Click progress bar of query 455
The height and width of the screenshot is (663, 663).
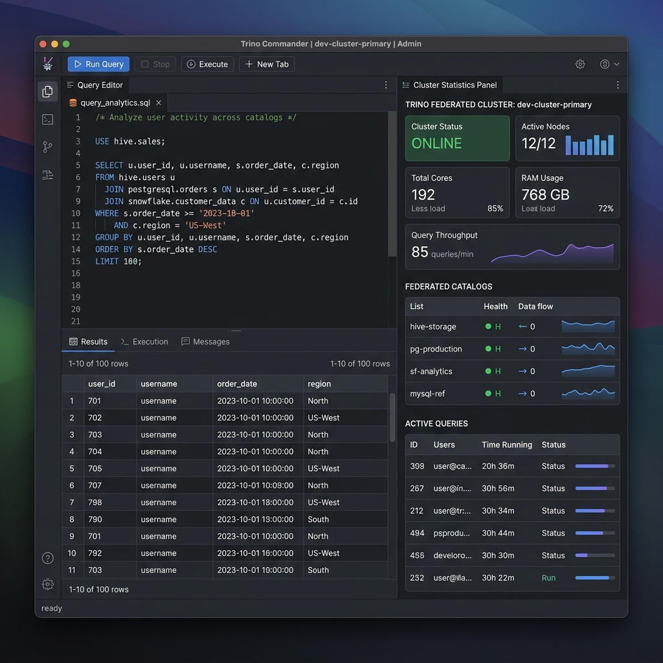(595, 555)
